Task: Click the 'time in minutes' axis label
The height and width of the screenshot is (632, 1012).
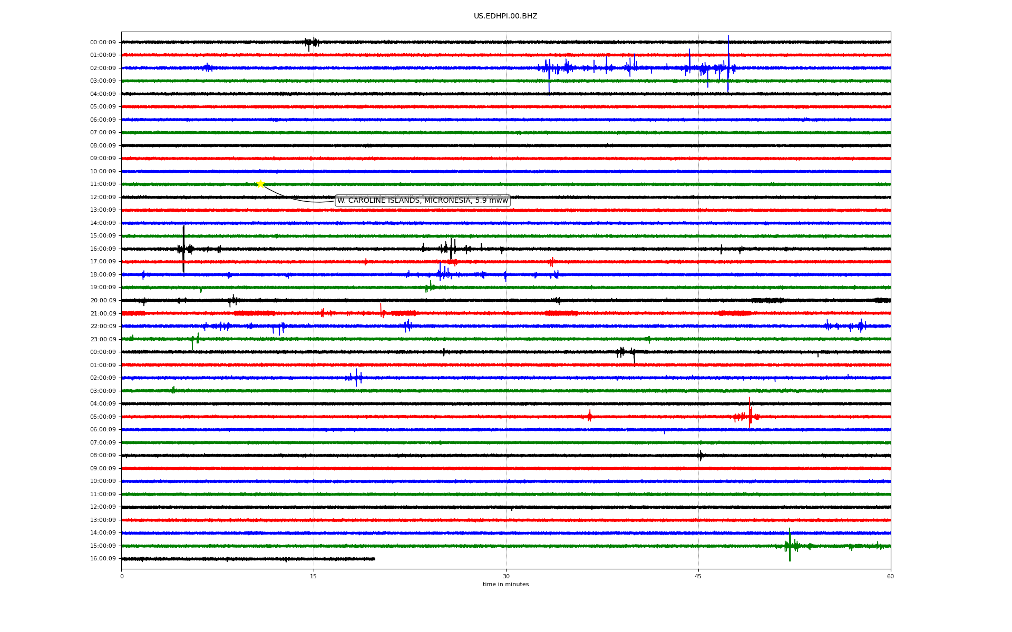Action: pos(505,585)
